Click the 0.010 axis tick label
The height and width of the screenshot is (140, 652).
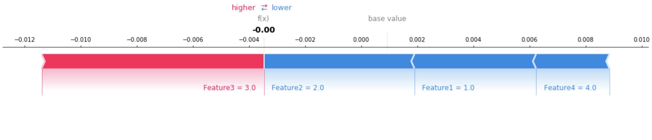[x=641, y=40]
